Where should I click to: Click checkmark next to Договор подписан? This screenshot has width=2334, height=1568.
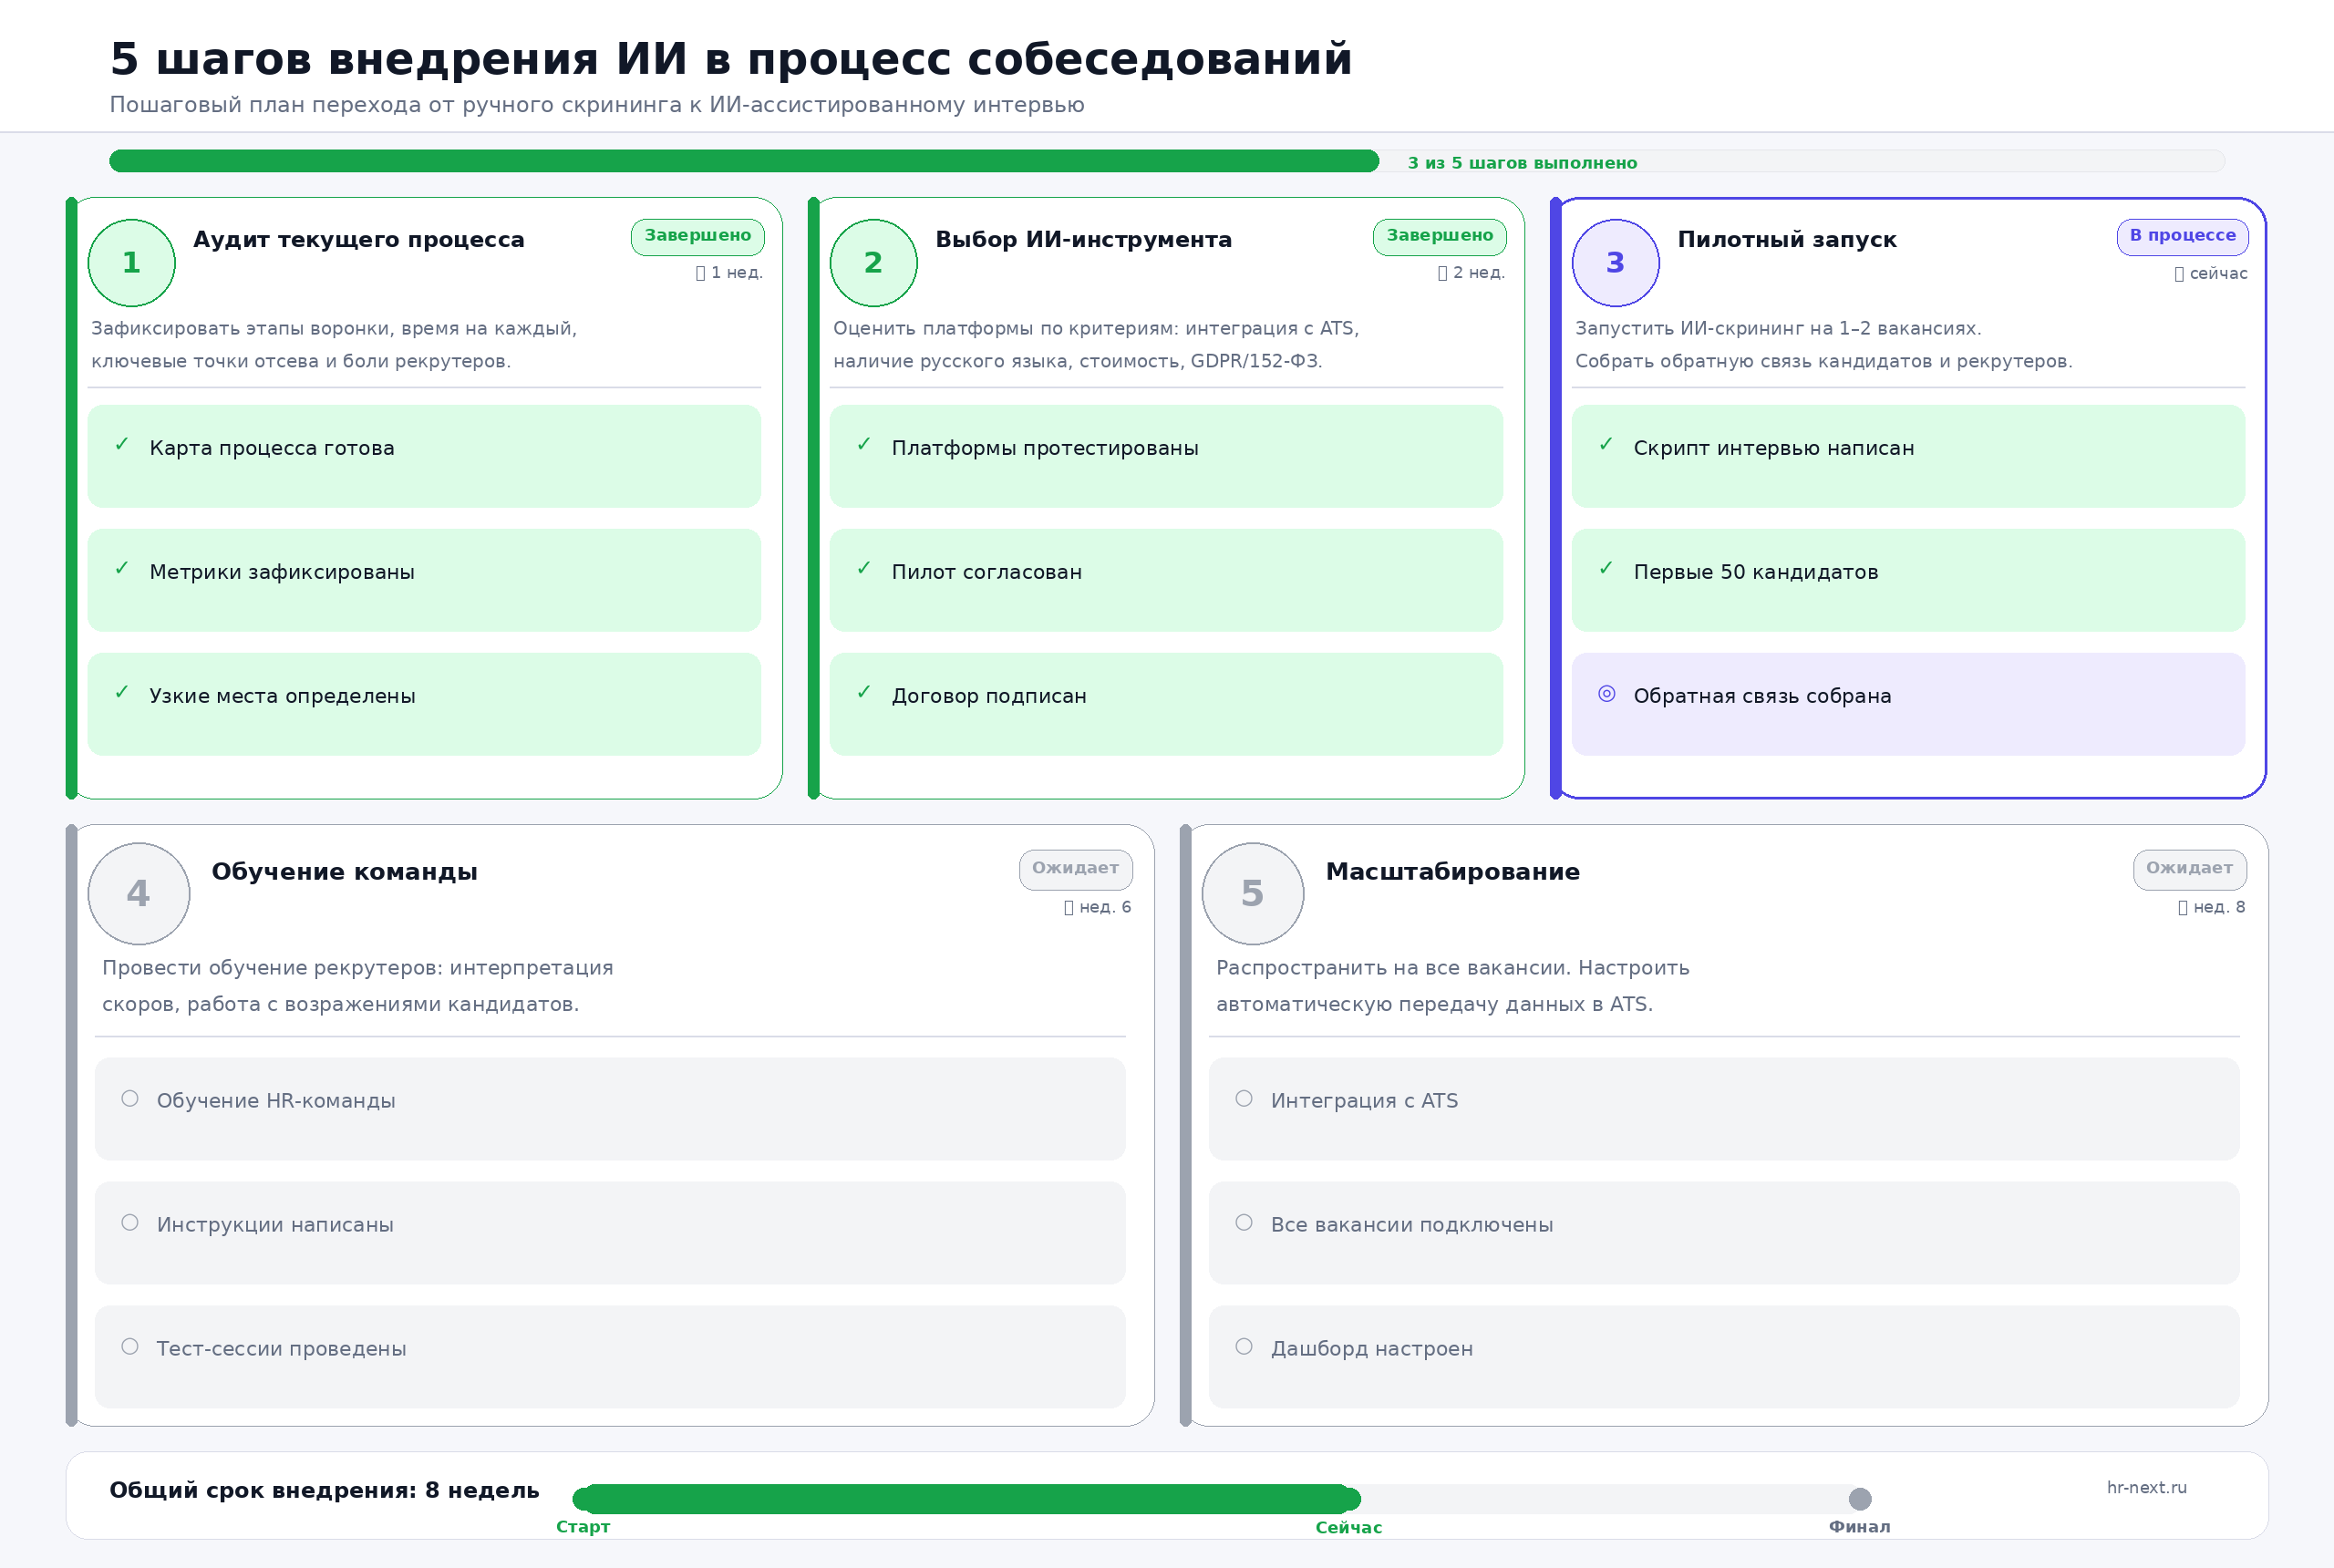[x=864, y=692]
